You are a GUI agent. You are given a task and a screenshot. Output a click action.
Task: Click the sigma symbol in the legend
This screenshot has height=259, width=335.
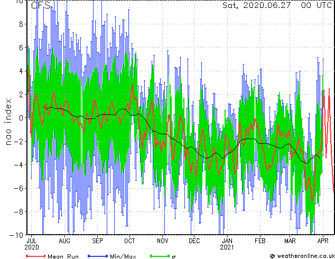point(174,257)
